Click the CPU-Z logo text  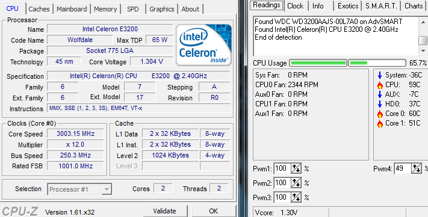pyautogui.click(x=20, y=212)
